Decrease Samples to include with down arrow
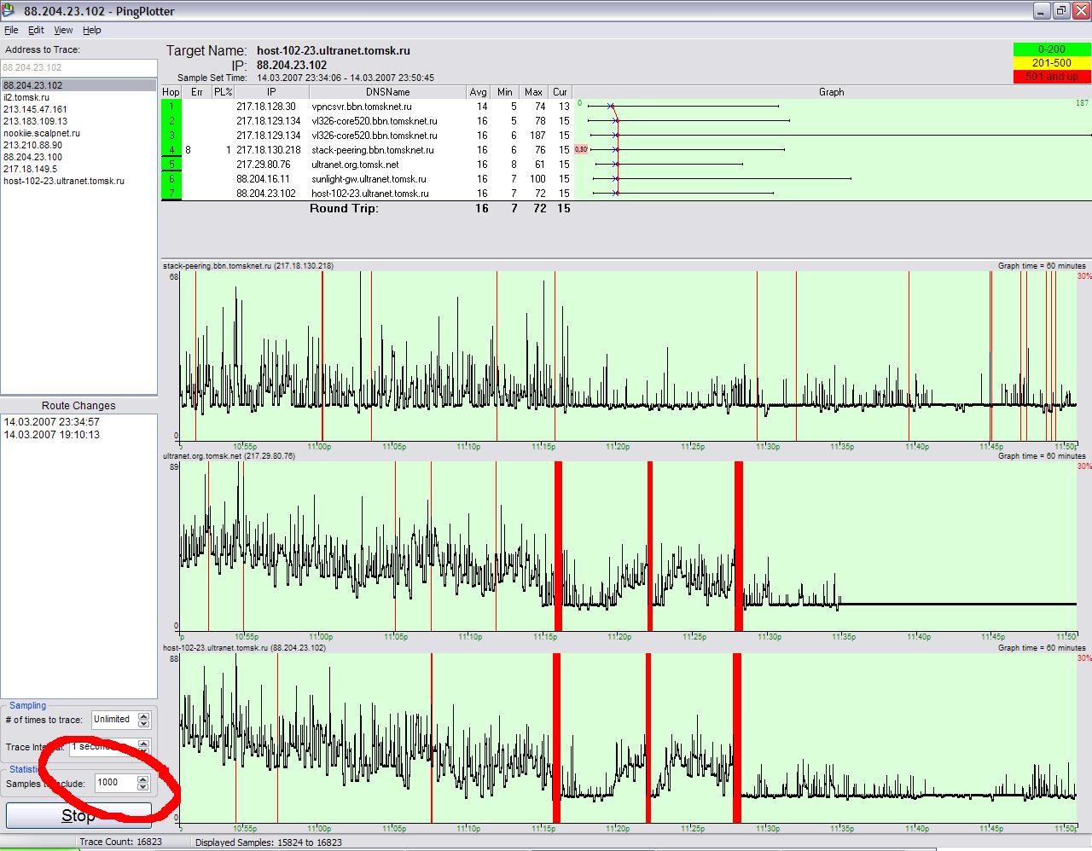 [x=142, y=786]
